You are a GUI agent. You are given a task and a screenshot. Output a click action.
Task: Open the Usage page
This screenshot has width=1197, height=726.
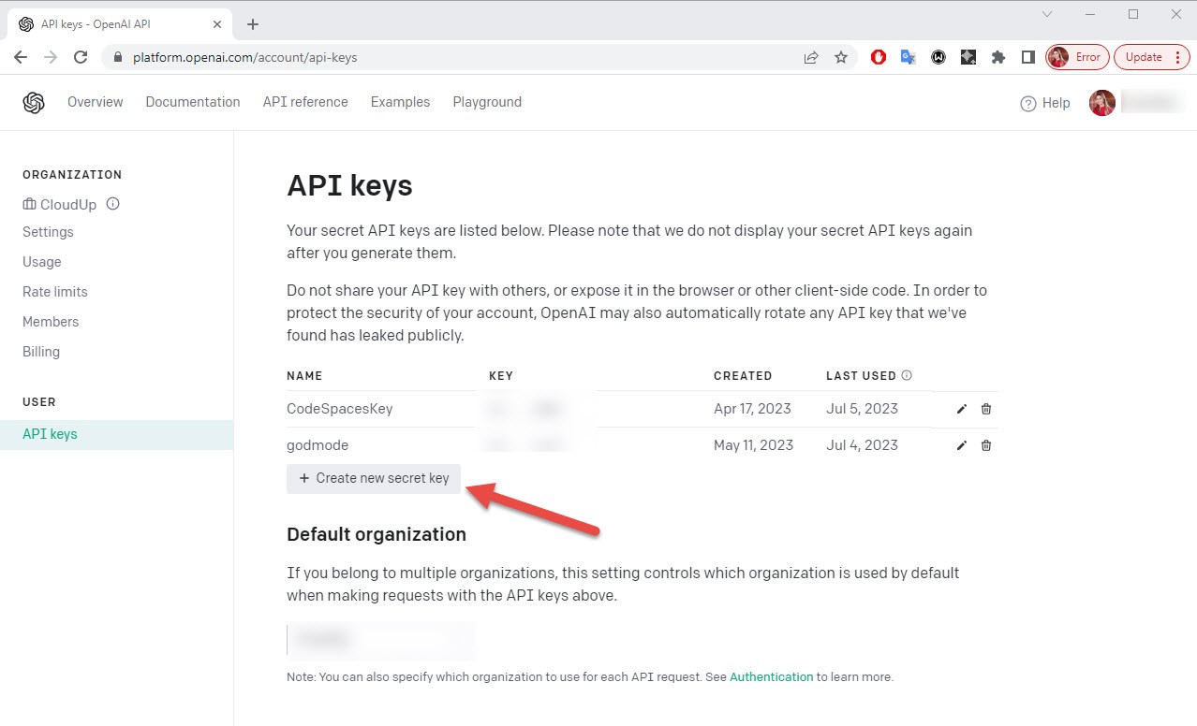point(42,262)
